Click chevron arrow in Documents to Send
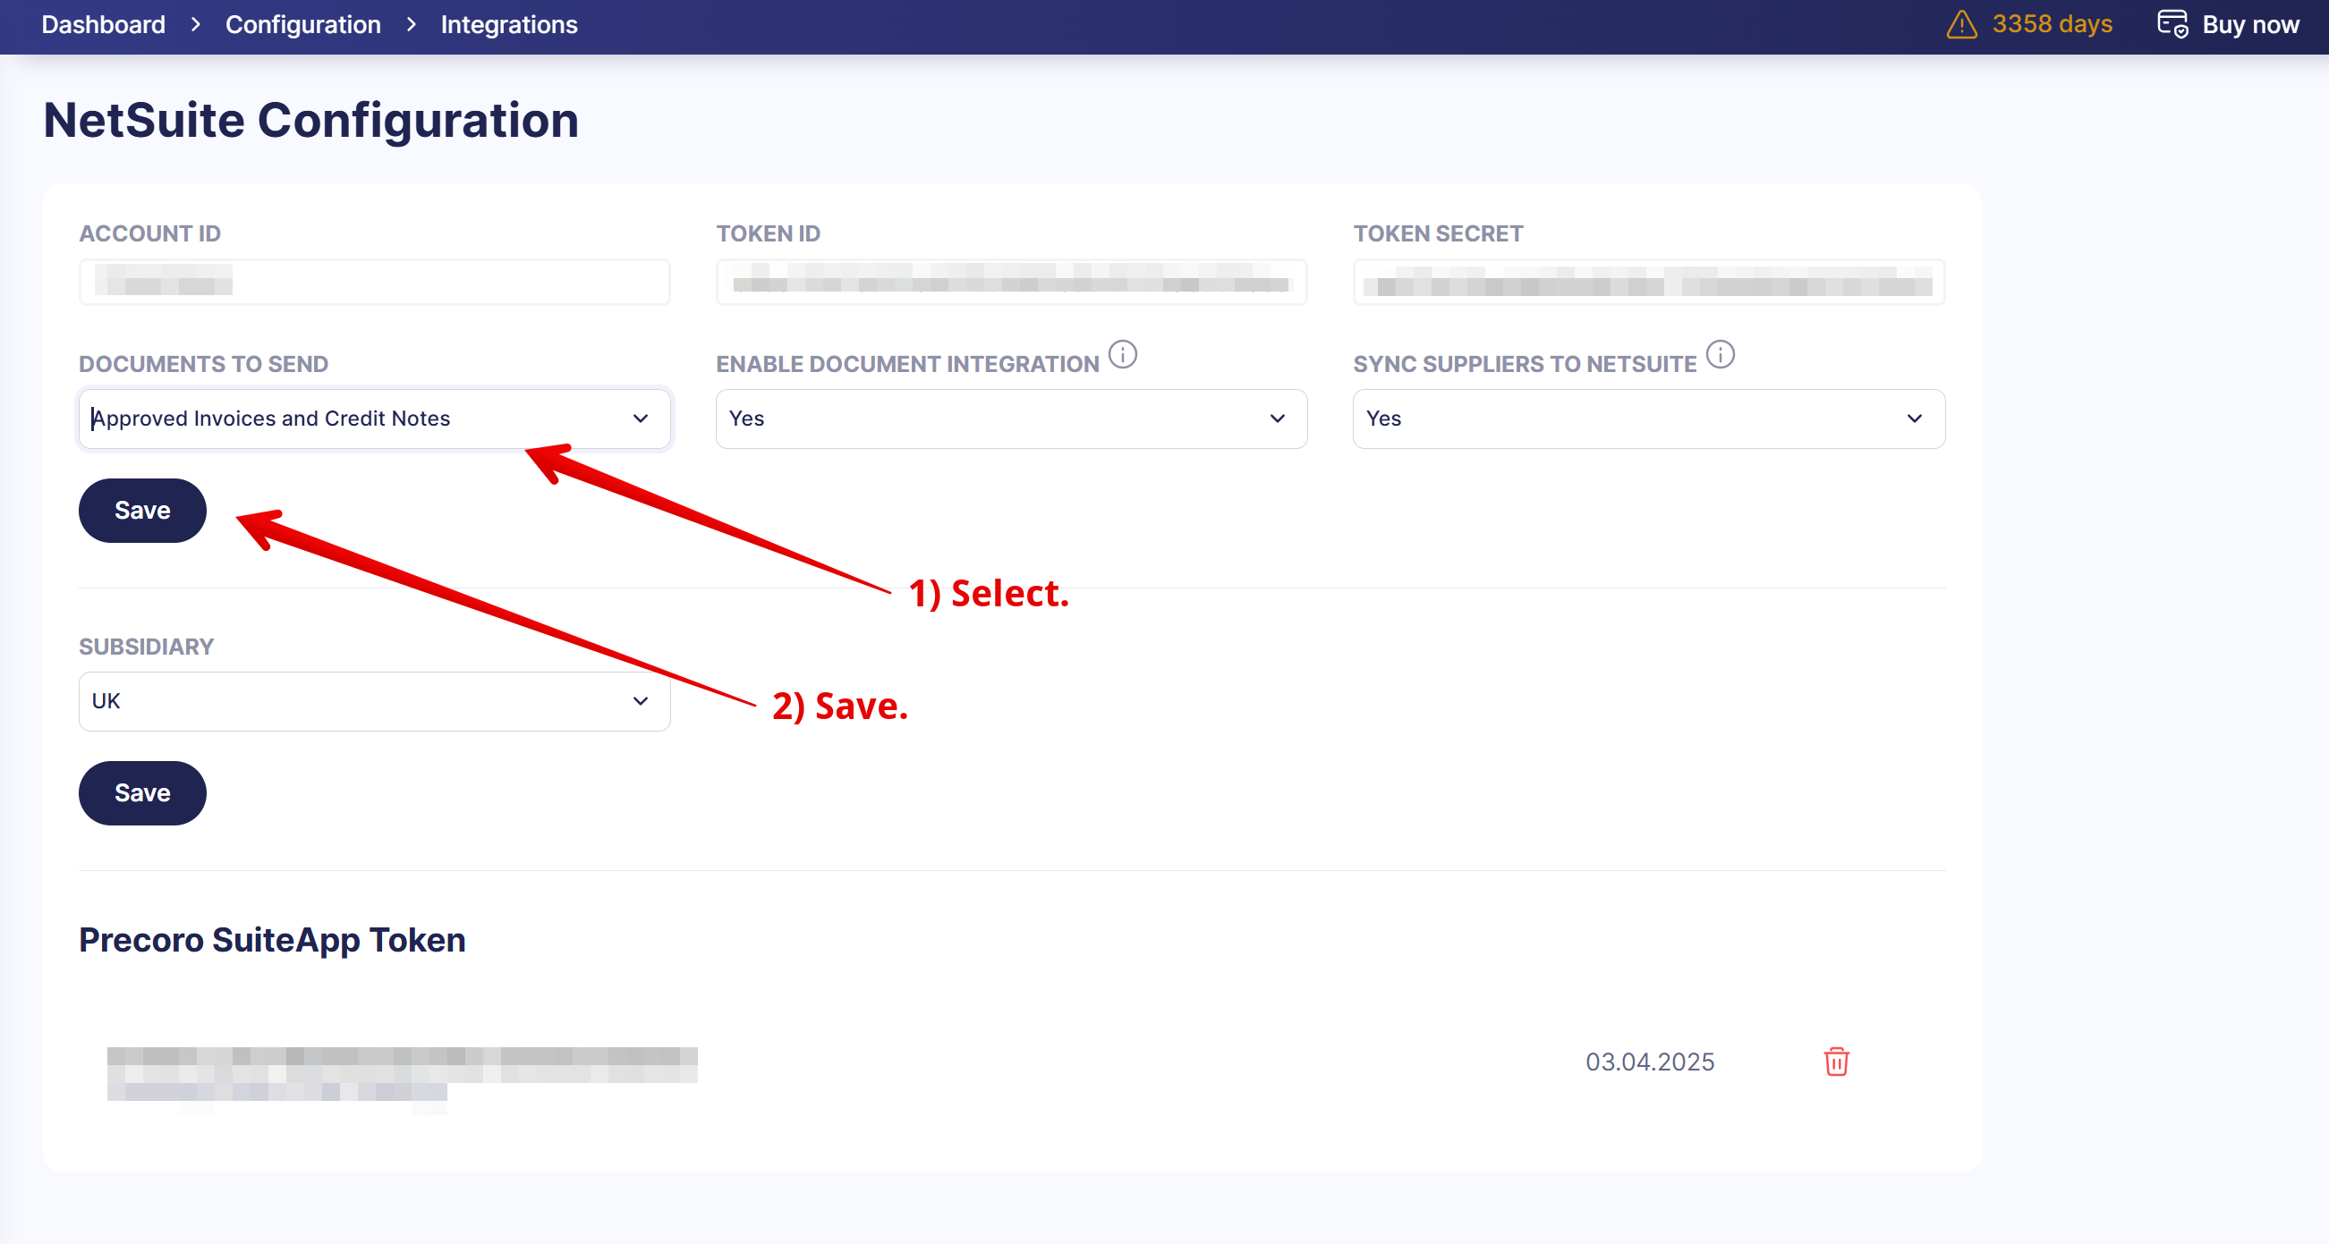This screenshot has height=1244, width=2329. pyautogui.click(x=640, y=419)
